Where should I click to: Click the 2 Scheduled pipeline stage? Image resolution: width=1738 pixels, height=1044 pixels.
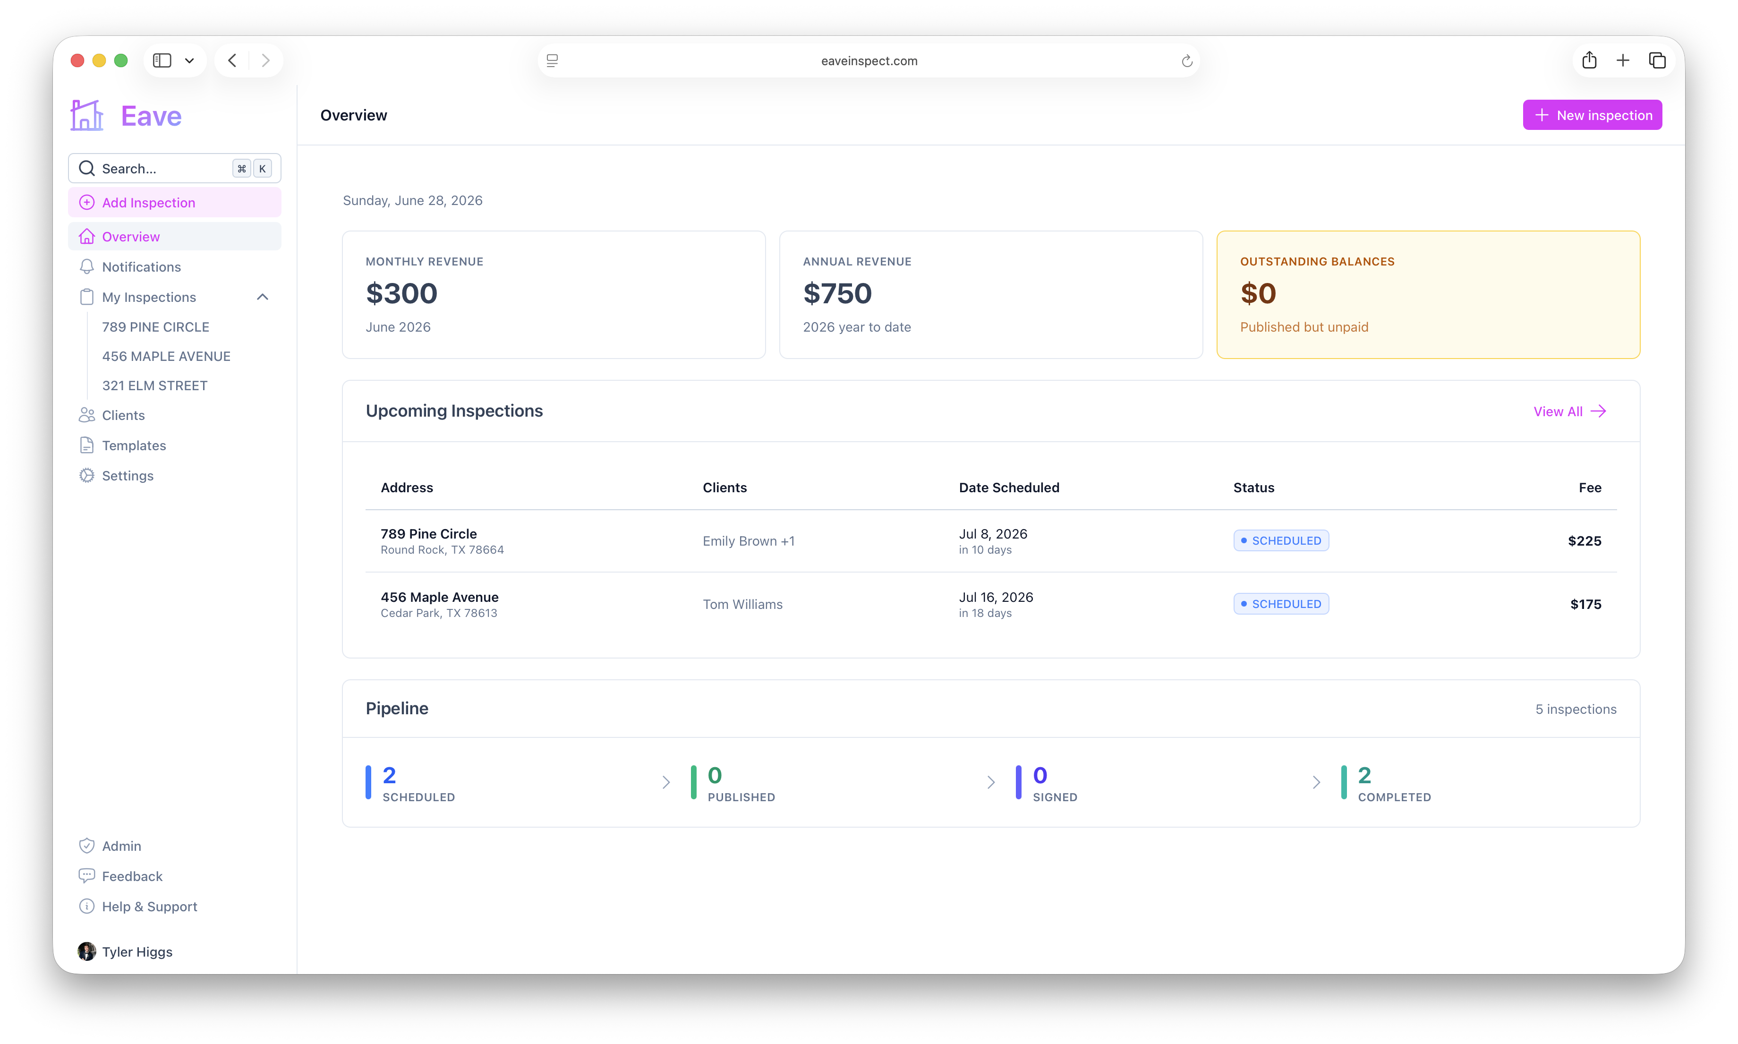tap(410, 782)
